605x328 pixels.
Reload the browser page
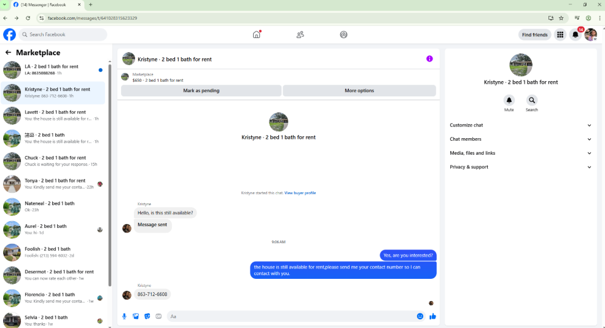[28, 18]
